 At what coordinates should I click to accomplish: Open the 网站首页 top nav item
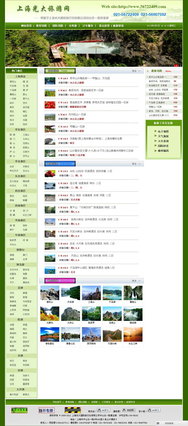tap(26, 26)
